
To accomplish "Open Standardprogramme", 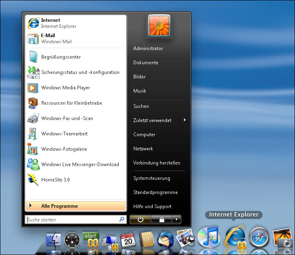I will [156, 192].
